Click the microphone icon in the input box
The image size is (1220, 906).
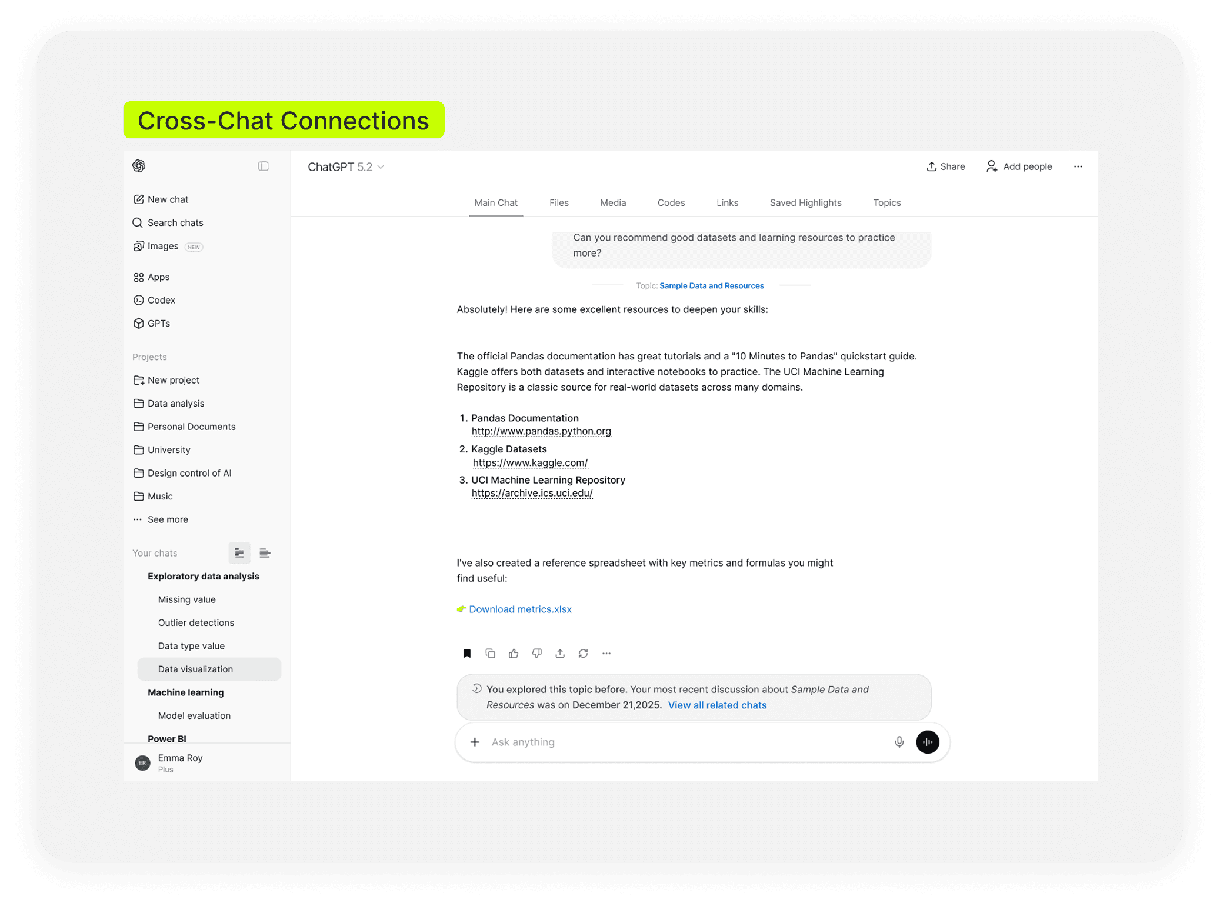[899, 742]
